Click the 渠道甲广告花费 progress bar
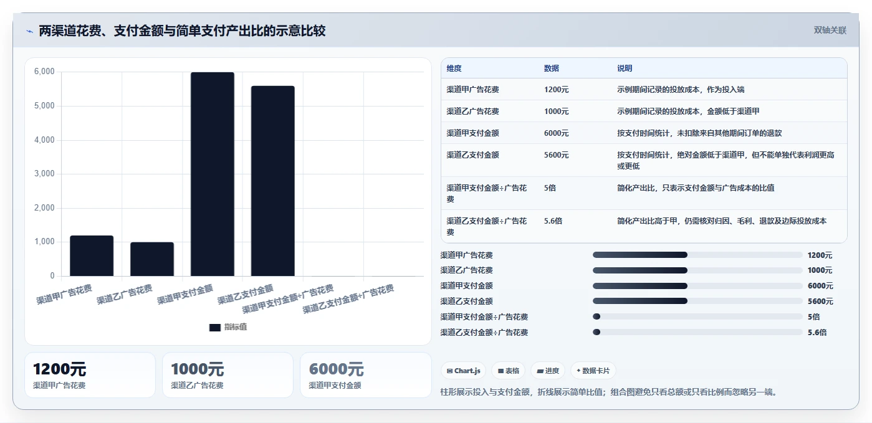This screenshot has height=423, width=872. click(697, 255)
